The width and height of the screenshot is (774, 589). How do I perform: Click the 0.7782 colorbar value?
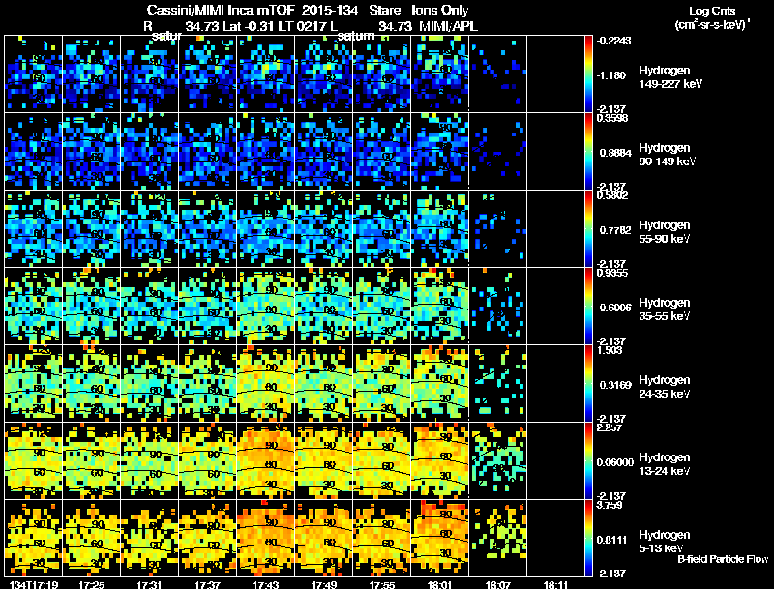(x=615, y=230)
